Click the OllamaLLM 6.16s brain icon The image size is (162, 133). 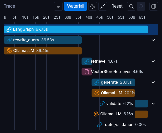click(x=96, y=114)
